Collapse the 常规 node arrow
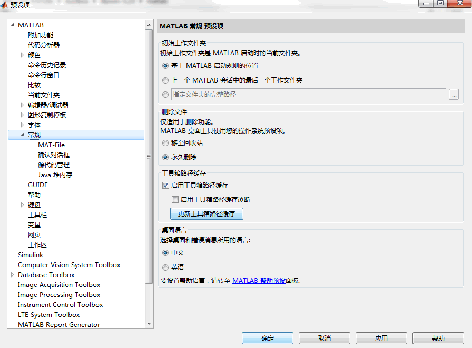 coord(23,135)
